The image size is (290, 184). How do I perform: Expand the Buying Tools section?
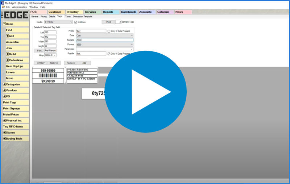(4, 139)
